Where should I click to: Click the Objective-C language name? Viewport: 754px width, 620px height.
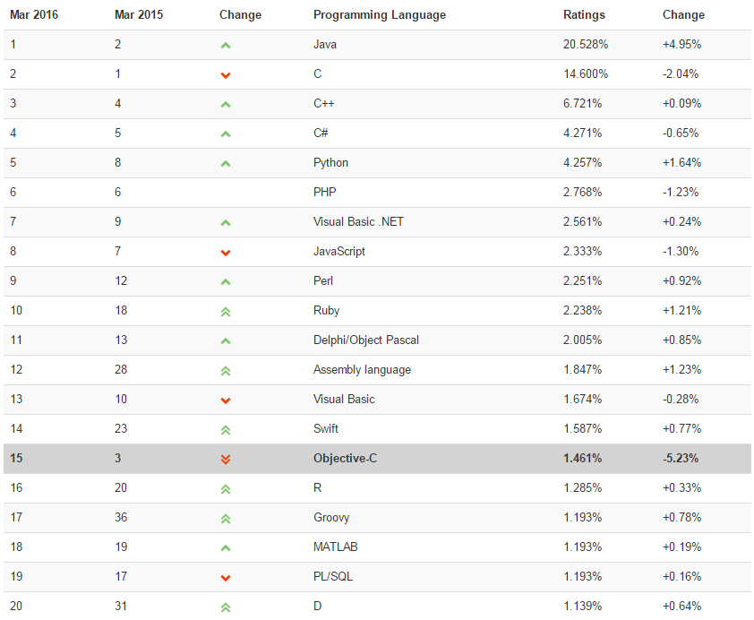(x=345, y=458)
